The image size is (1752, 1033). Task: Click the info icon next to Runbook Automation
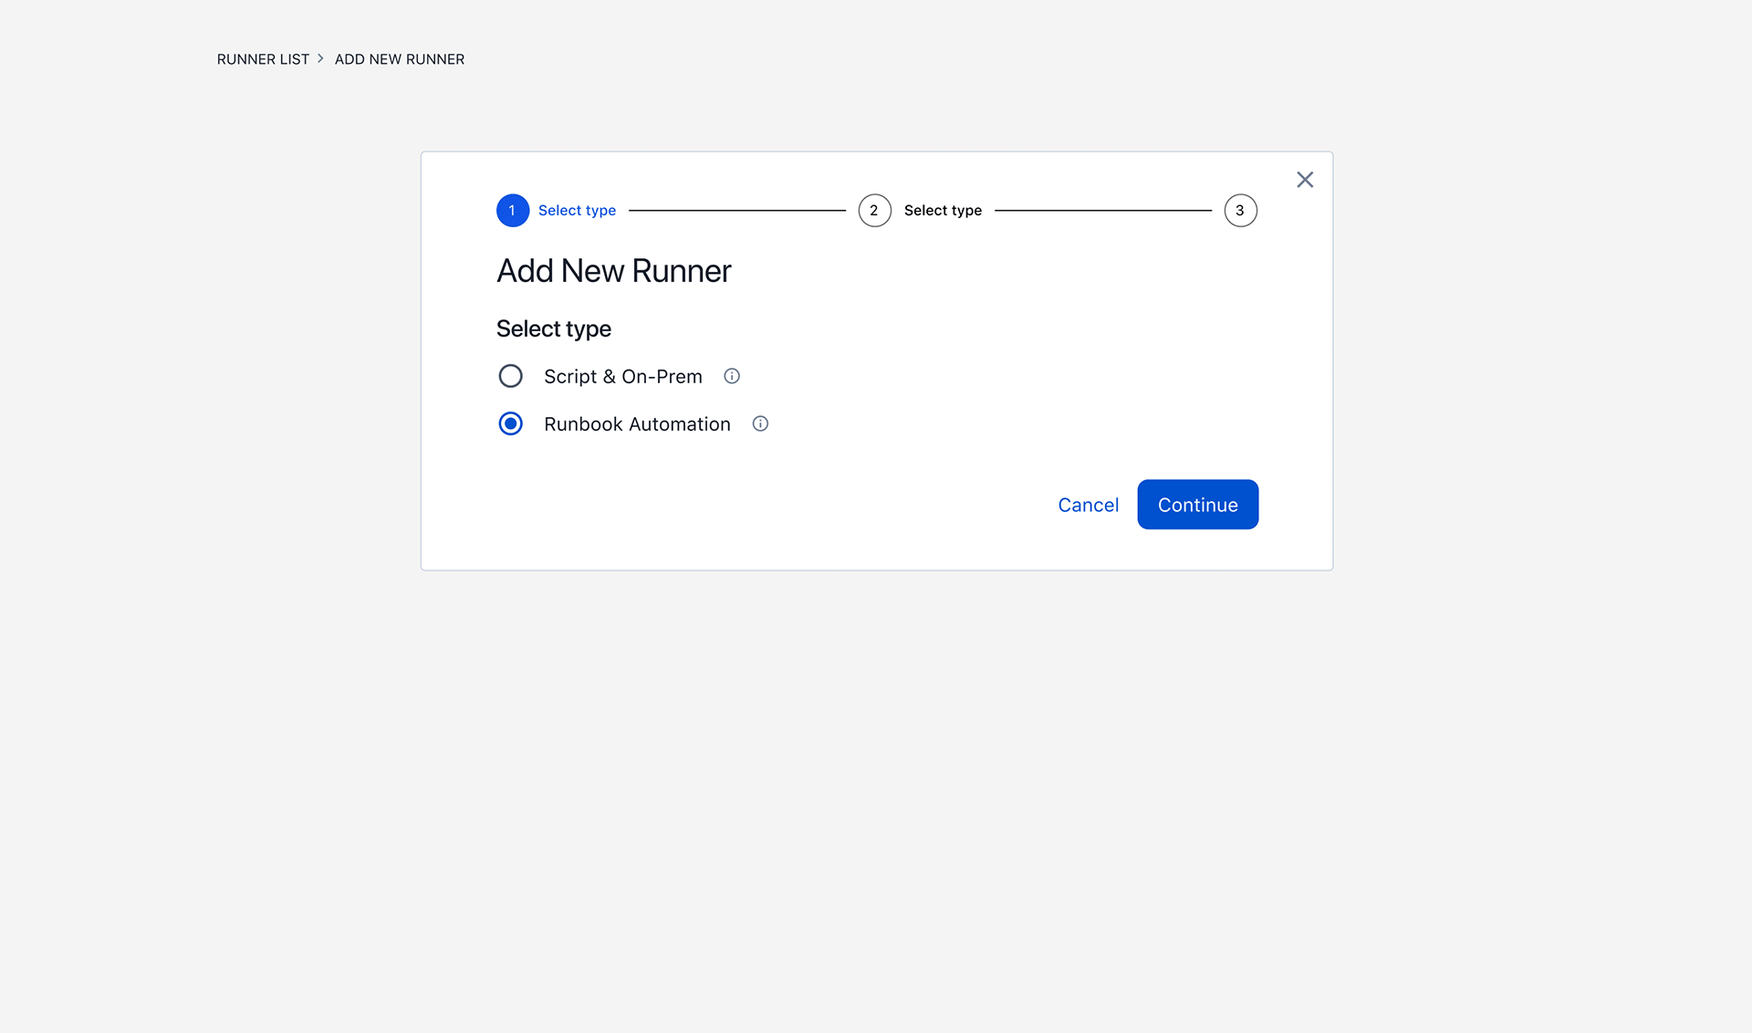760,424
